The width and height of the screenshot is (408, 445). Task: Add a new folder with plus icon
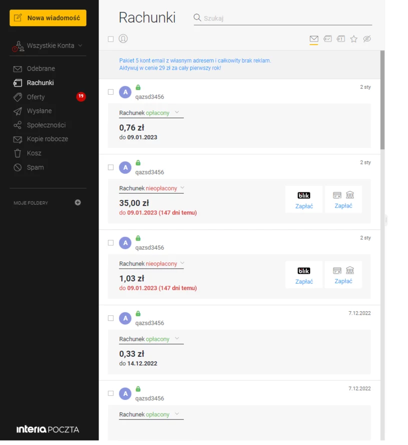pyautogui.click(x=78, y=202)
